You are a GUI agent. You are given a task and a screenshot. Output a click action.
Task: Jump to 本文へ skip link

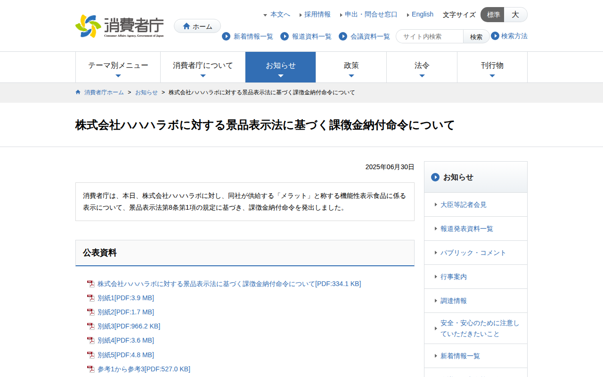[x=280, y=15]
